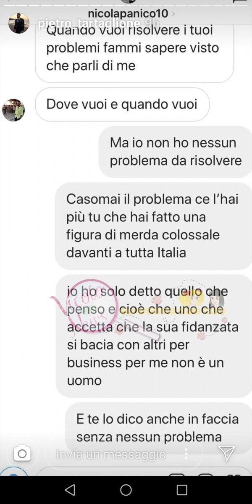Tap Android back navigation triangle
The height and width of the screenshot is (504, 252).
(70, 490)
